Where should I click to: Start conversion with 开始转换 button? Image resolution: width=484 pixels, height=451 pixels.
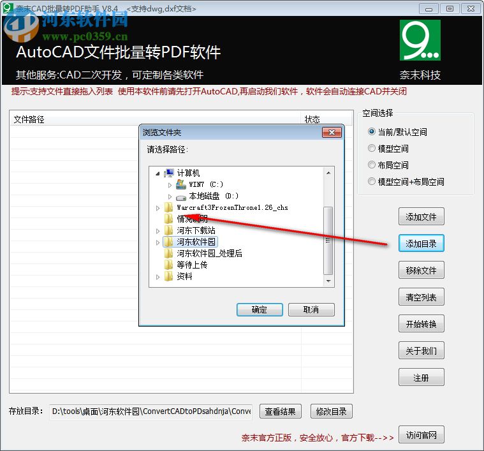(421, 323)
